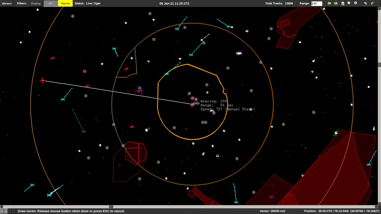Click the 'Filters:' label in the toolbar
381x214 pixels.
(x=22, y=4)
